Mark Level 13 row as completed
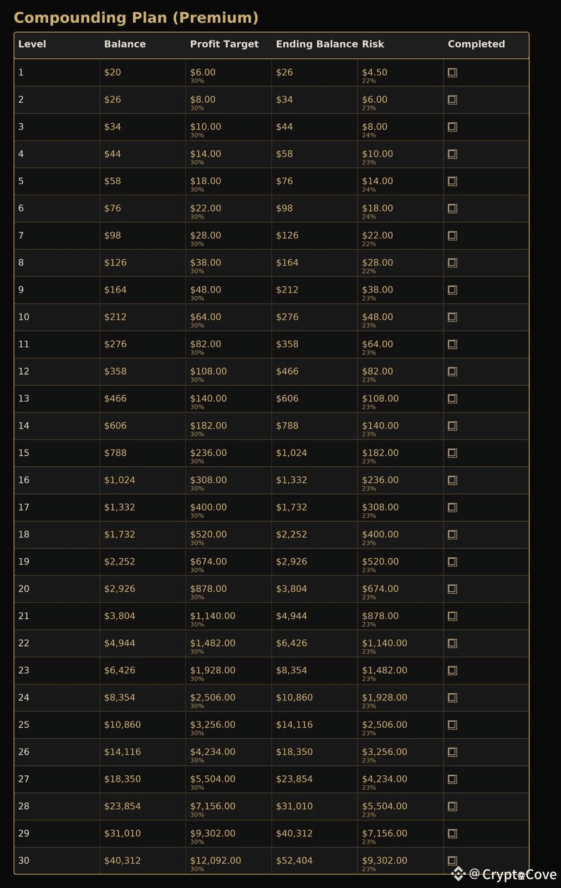 coord(452,399)
